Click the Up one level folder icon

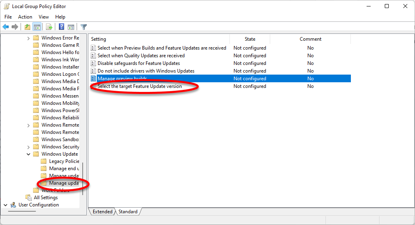(27, 27)
